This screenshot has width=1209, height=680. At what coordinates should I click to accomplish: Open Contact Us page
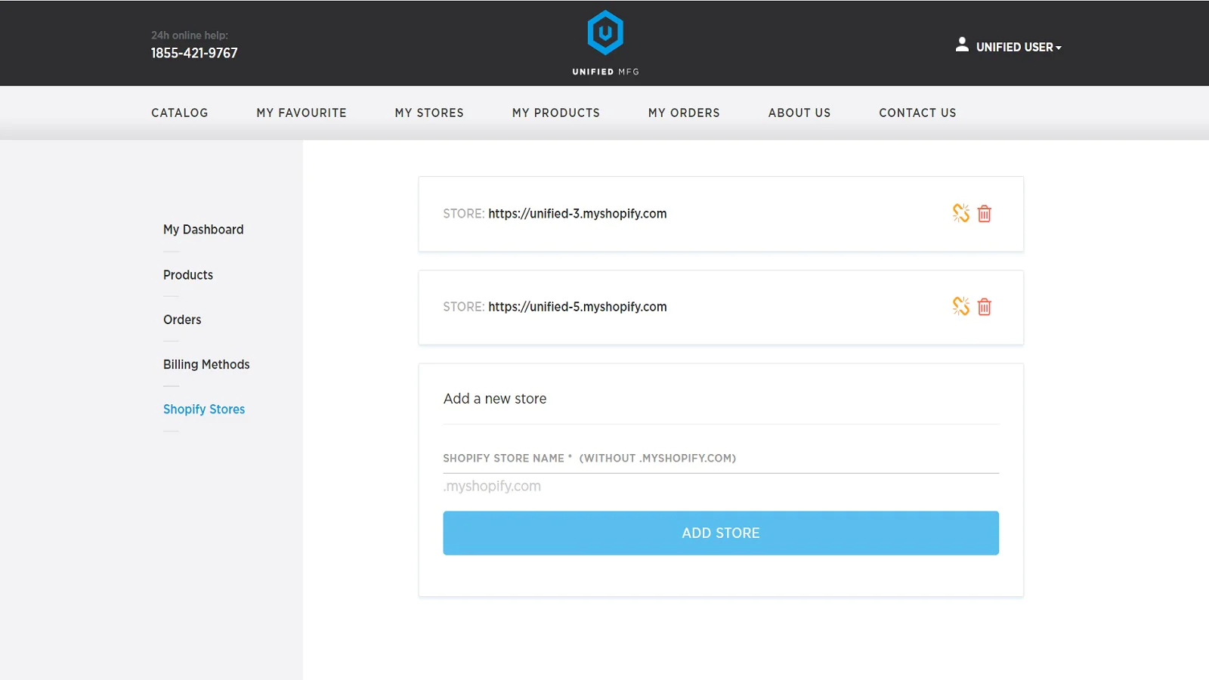point(917,113)
